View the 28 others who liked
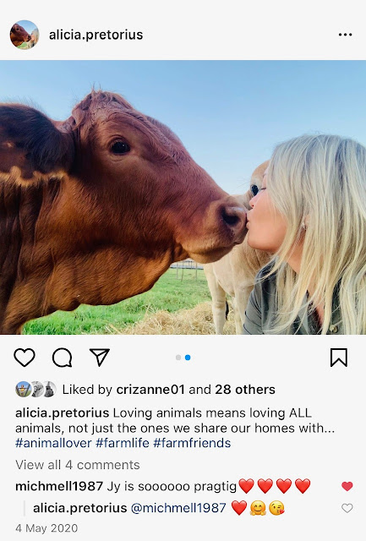366x541 pixels. coord(245,390)
